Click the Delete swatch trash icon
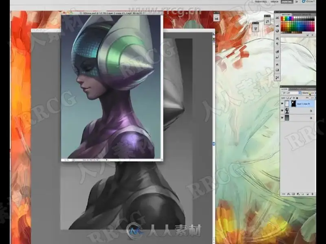Screen dimensions: 326x244 [x=312, y=35]
